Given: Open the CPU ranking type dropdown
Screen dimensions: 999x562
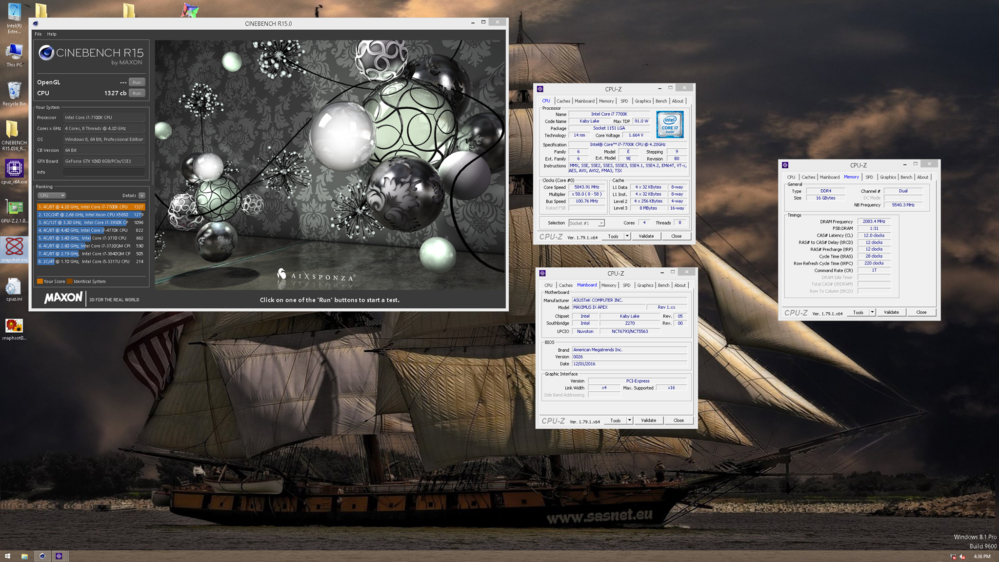Looking at the screenshot, I should point(52,195).
